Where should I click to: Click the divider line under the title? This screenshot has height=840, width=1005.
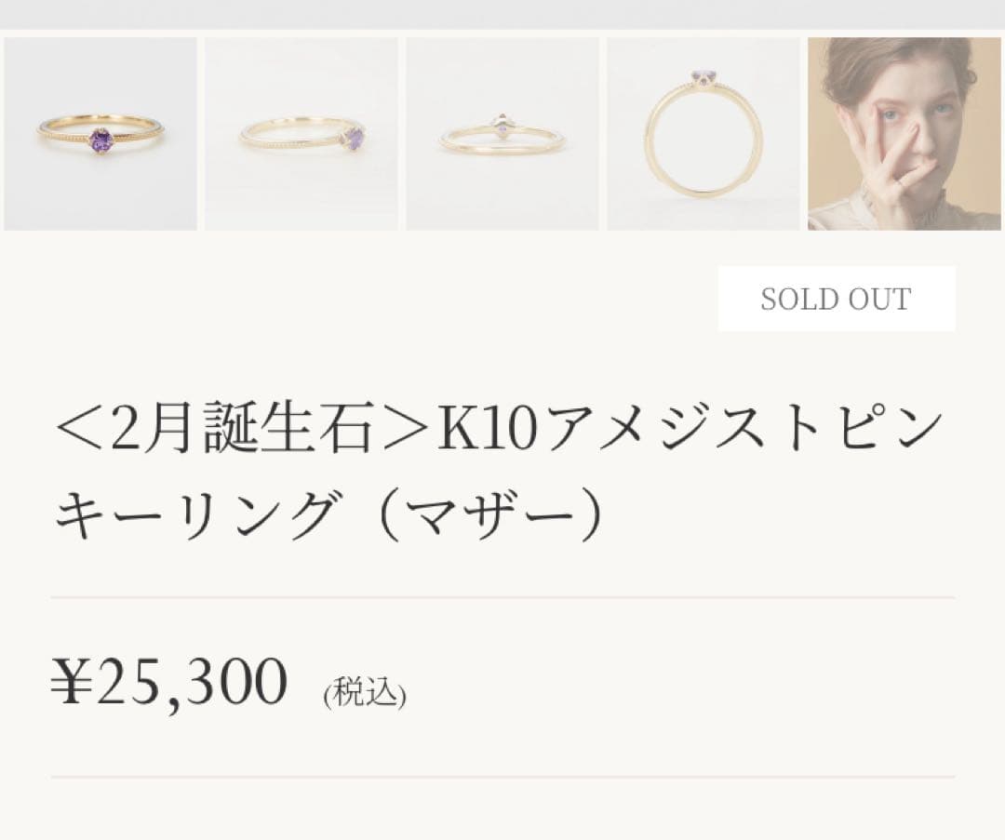(x=502, y=595)
